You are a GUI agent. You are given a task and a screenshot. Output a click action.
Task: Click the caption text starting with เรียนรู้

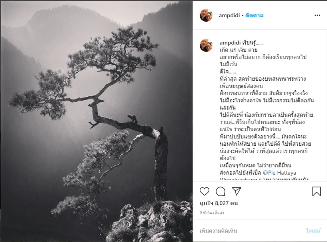(253, 43)
